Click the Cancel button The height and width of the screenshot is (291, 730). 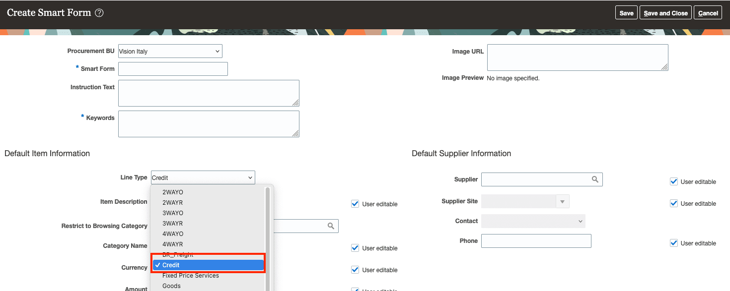click(708, 12)
